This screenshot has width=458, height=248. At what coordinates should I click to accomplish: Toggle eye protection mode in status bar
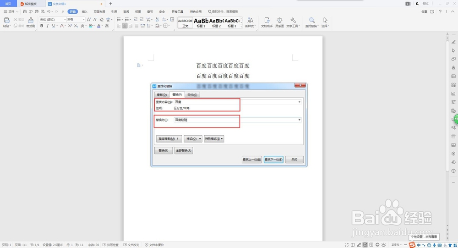coord(383,245)
